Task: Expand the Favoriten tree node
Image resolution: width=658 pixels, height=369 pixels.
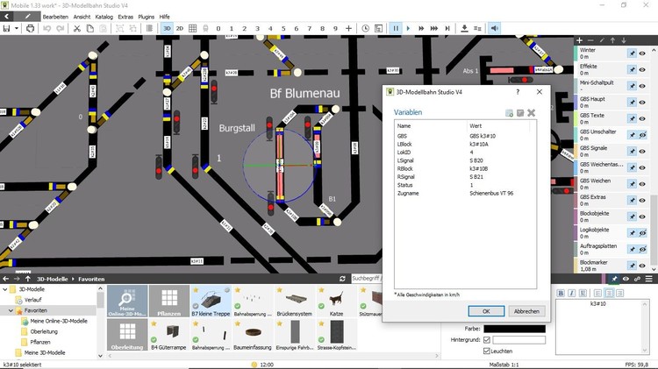Action: coord(11,310)
